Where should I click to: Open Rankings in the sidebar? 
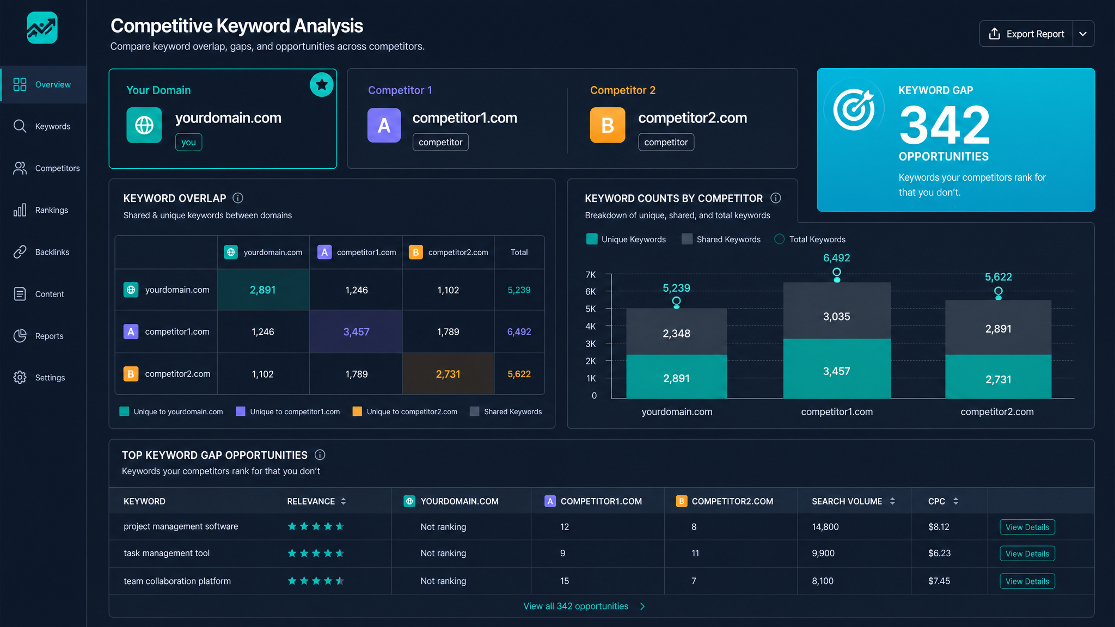click(x=44, y=210)
